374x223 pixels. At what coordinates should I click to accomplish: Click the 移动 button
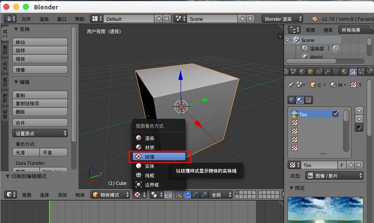[x=40, y=42]
